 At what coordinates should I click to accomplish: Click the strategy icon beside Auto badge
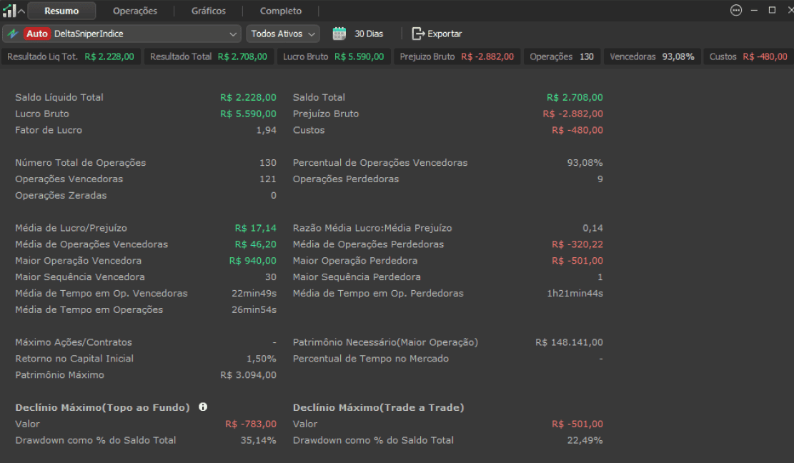(x=13, y=34)
